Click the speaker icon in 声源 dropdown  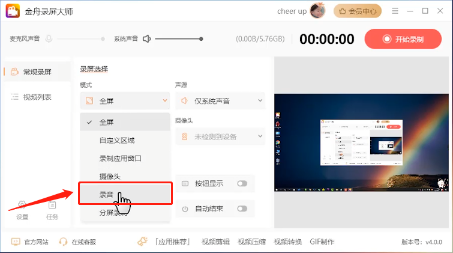click(x=184, y=101)
